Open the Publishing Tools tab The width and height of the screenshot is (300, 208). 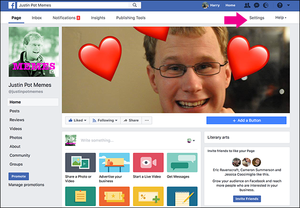tap(131, 18)
